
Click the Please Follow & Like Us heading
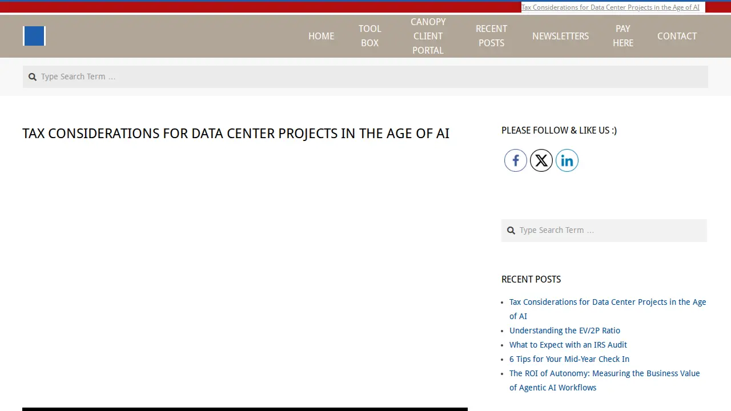pos(559,130)
